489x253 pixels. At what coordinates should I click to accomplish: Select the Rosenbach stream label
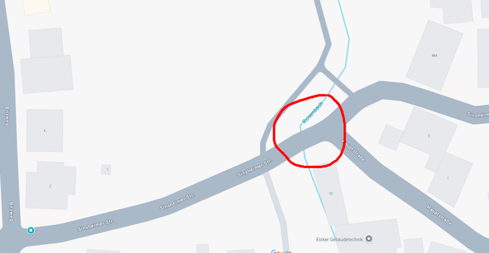pos(313,113)
